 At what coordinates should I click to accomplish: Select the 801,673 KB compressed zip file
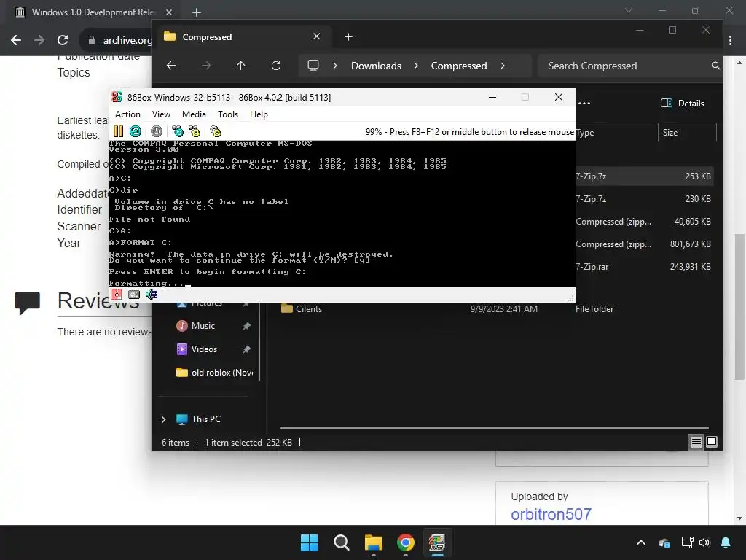[645, 244]
